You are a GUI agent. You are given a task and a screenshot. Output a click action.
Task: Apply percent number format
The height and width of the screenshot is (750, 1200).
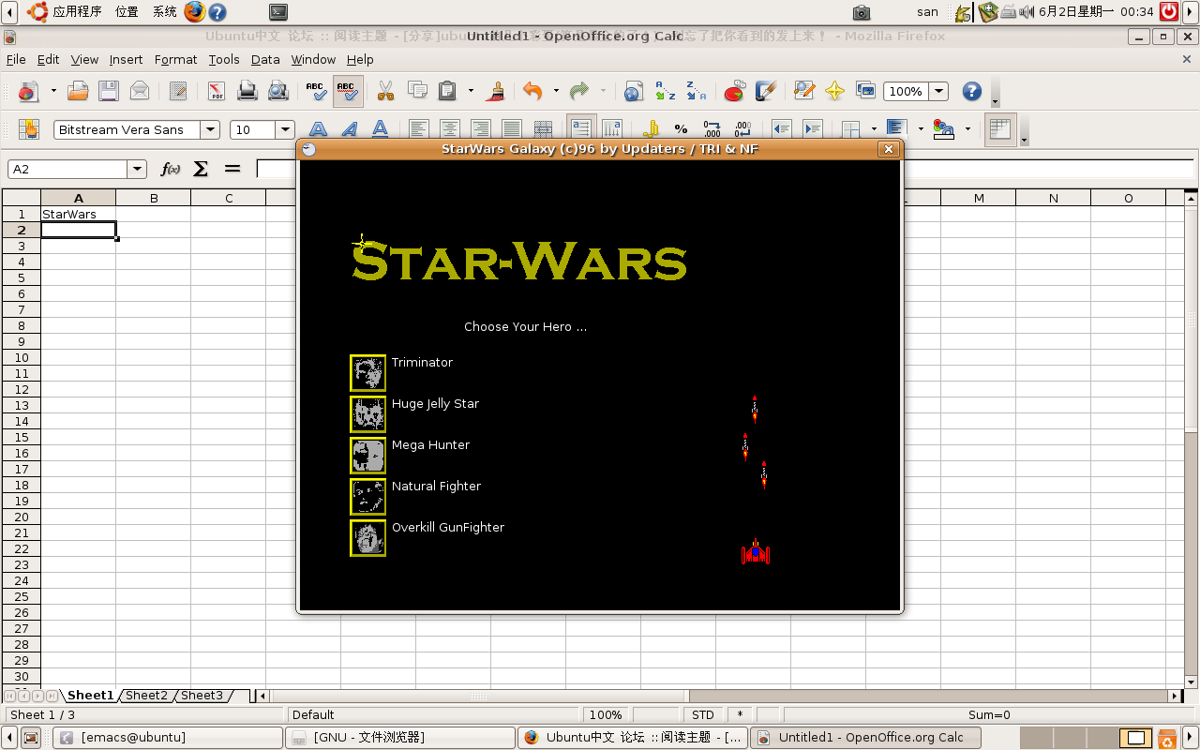point(682,129)
